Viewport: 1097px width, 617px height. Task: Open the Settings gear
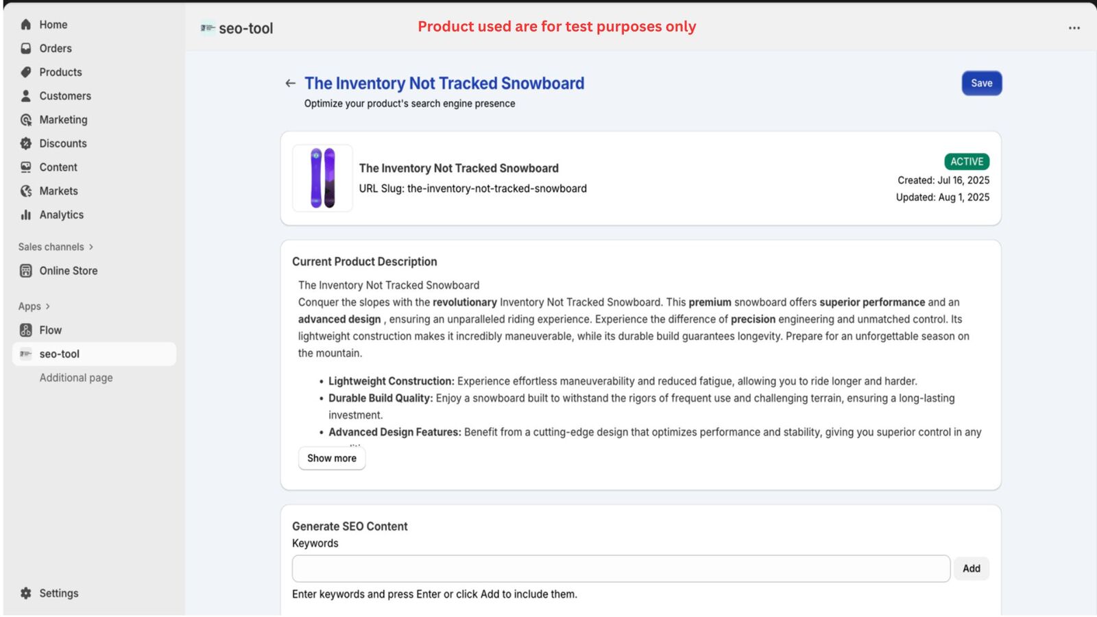pyautogui.click(x=25, y=592)
